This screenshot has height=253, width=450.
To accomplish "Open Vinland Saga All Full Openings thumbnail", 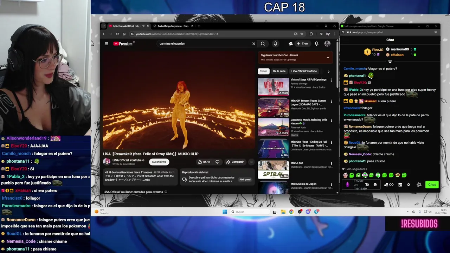I will click(274, 86).
